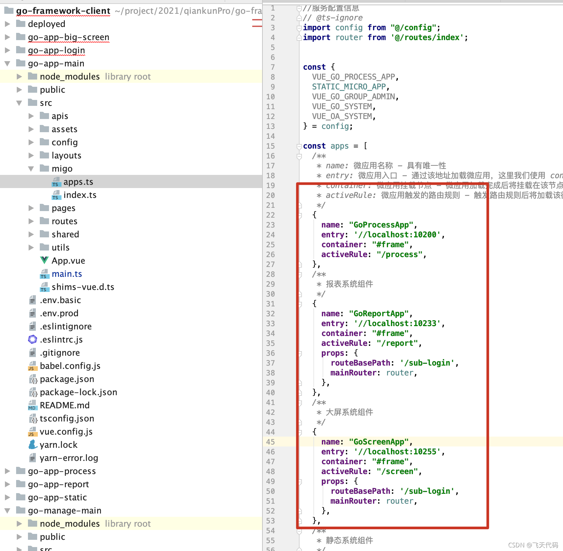Fold the props block at line 49

point(299,482)
